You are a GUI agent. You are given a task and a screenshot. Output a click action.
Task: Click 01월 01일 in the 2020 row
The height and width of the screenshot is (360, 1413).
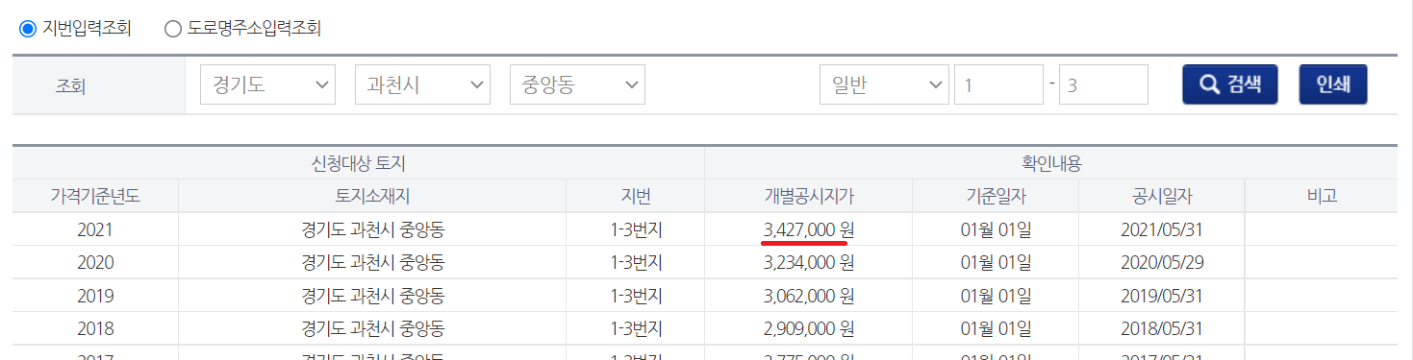[996, 263]
